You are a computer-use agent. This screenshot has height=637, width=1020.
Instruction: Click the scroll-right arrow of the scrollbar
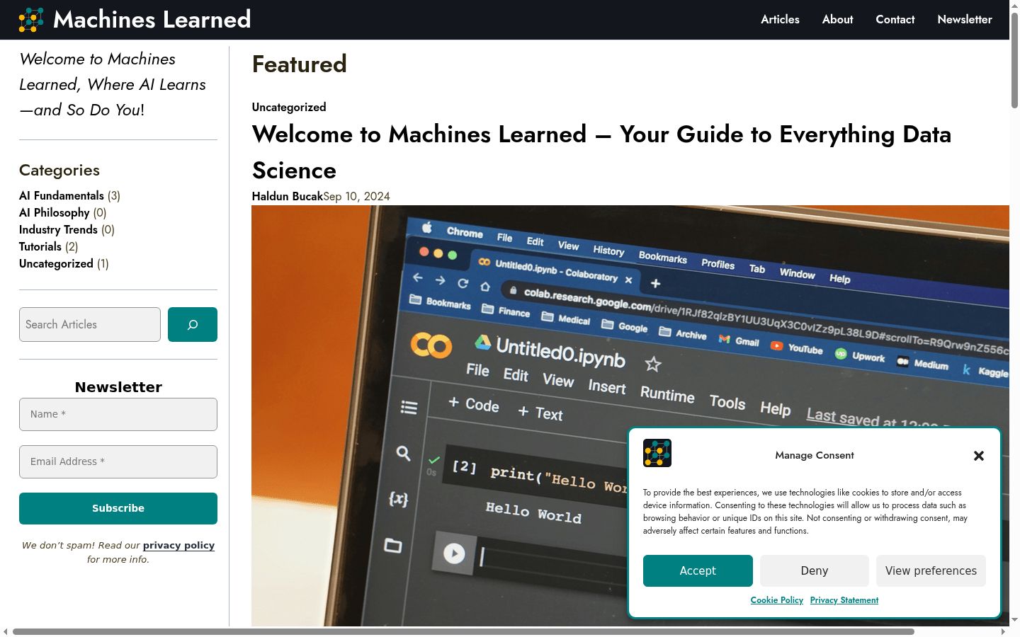pyautogui.click(x=1003, y=631)
